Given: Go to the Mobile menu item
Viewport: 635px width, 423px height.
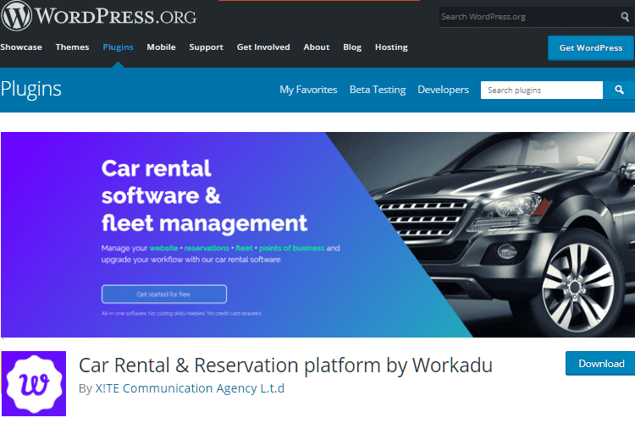Looking at the screenshot, I should 161,47.
